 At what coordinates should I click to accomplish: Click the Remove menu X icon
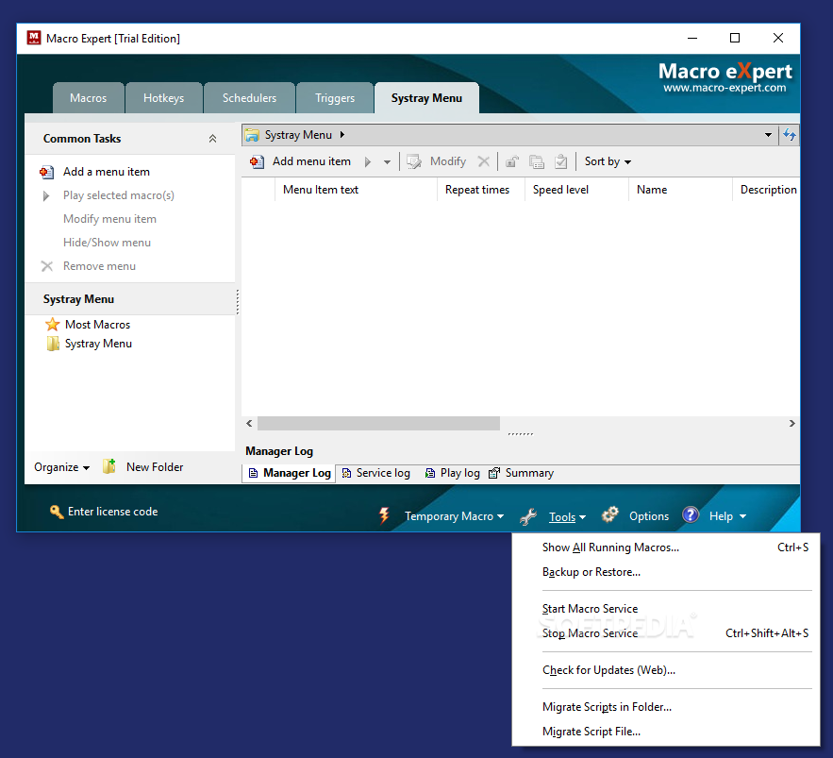(x=47, y=266)
